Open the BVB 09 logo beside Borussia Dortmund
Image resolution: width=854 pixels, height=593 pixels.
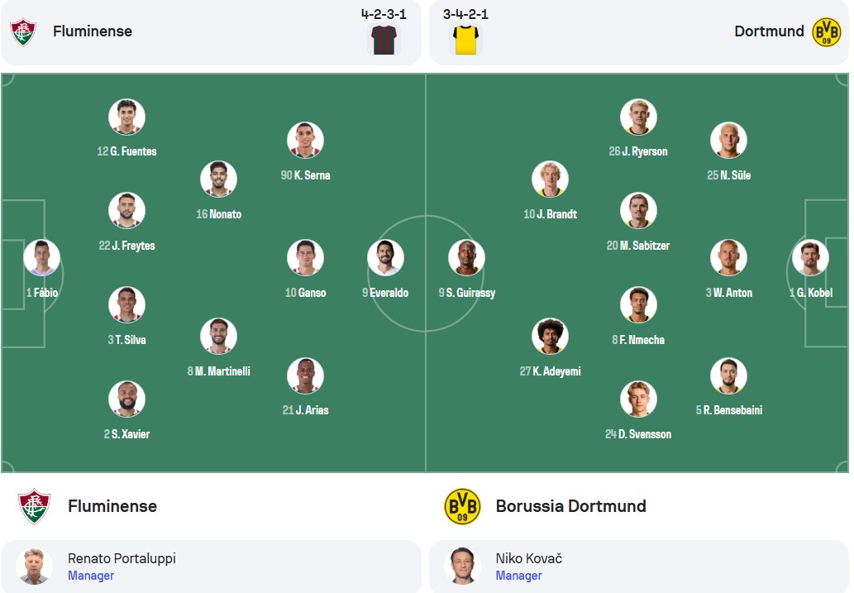point(462,506)
